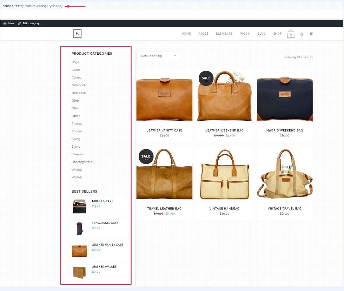This screenshot has height=291, width=344.
Task: Click the VINTAGE TRAVEL BAG title
Action: point(285,209)
